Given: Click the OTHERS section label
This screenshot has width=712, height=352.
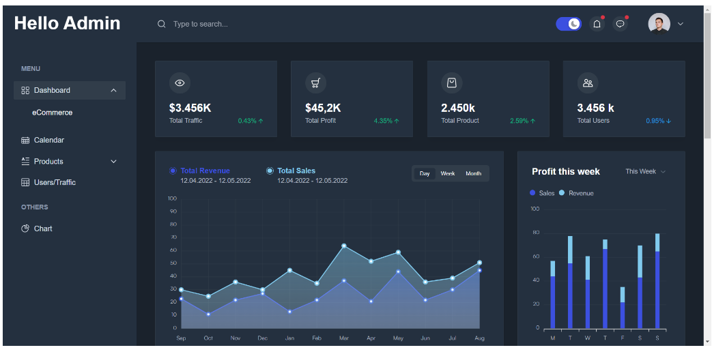Looking at the screenshot, I should click(35, 207).
